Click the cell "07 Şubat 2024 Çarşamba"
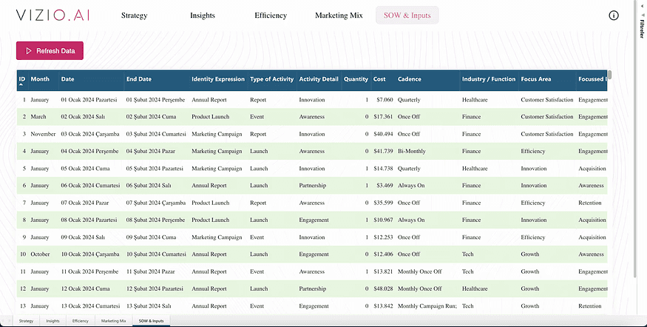This screenshot has width=647, height=327. tap(156, 203)
